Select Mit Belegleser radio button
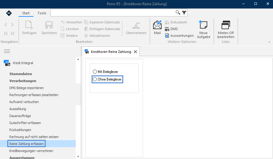The width and height of the screenshot is (273, 159). click(x=95, y=72)
